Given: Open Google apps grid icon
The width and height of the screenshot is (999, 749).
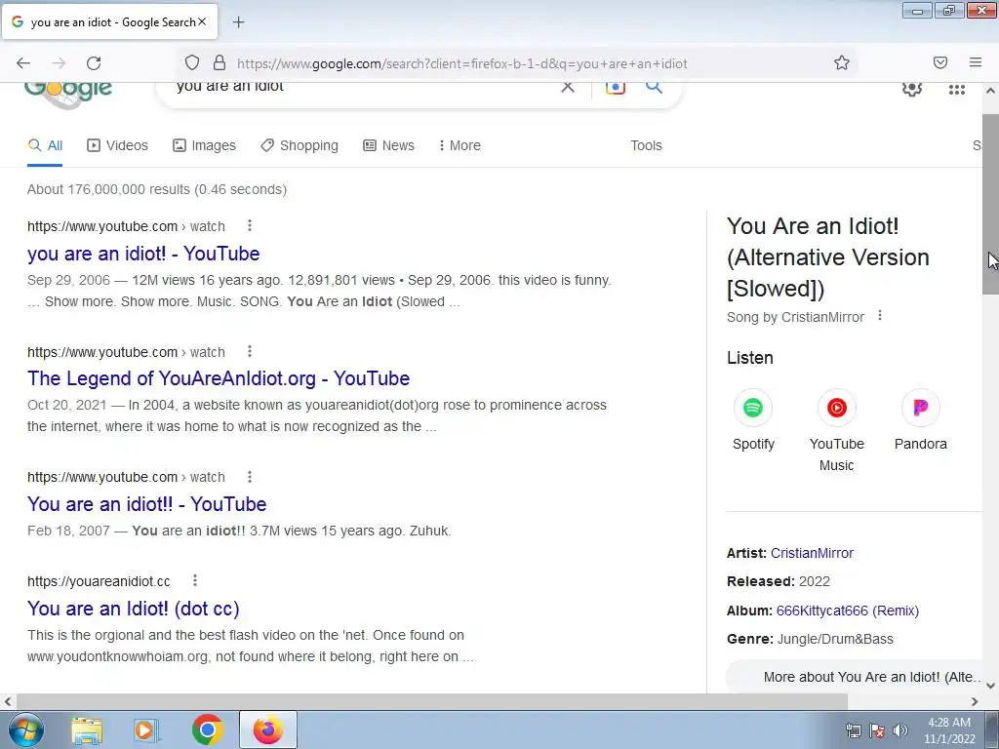Looking at the screenshot, I should 956,90.
